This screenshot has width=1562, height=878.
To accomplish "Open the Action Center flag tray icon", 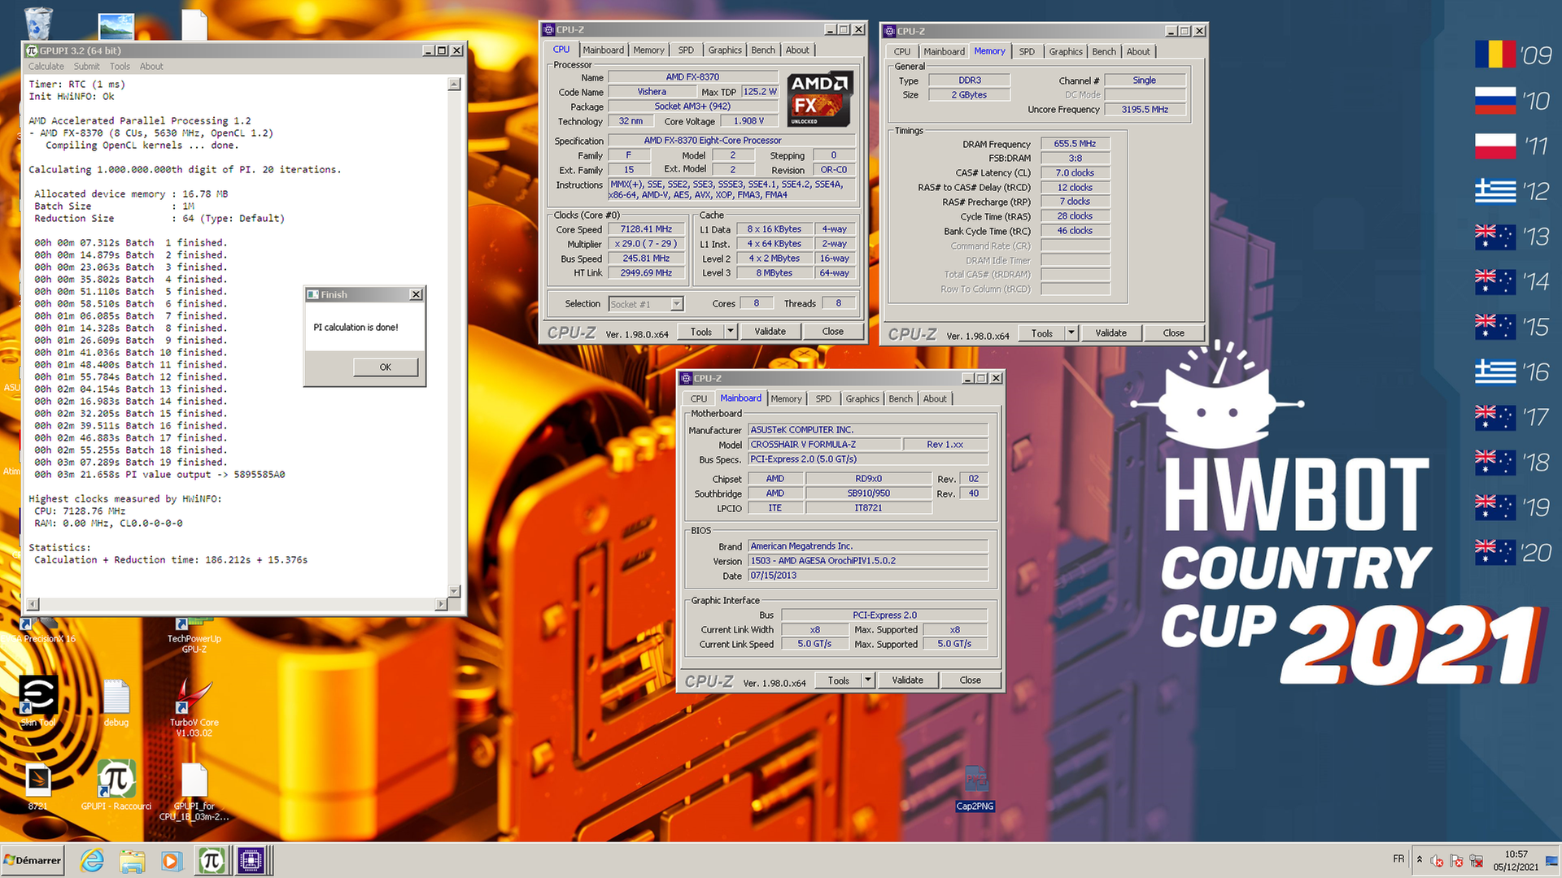I will [x=1456, y=860].
